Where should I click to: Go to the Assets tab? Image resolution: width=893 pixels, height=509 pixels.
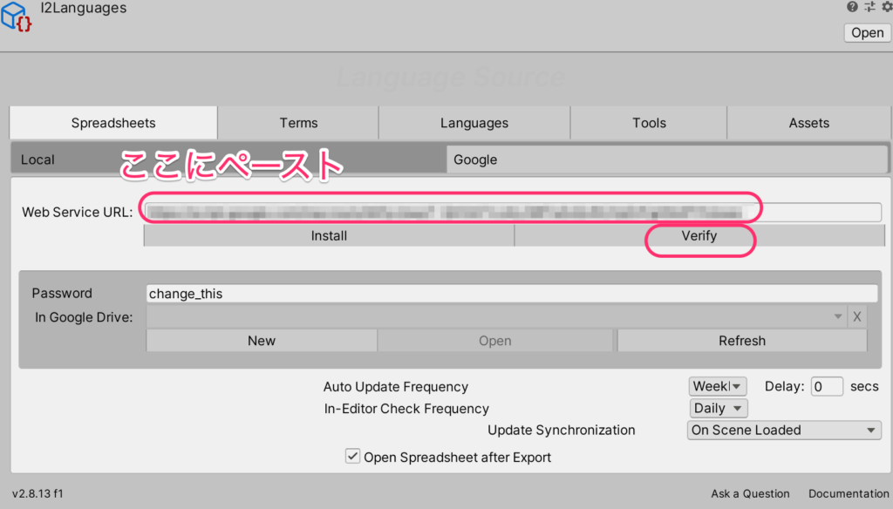click(x=808, y=123)
